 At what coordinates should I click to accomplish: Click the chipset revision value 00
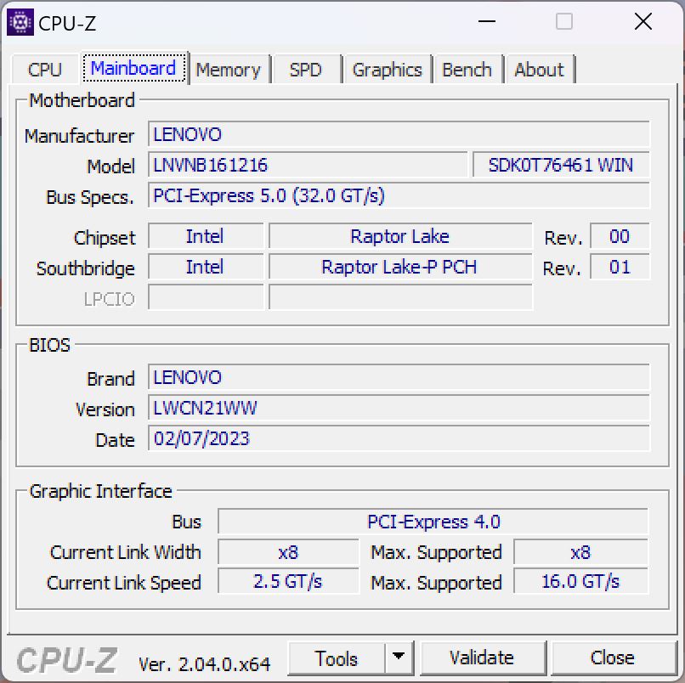(x=620, y=236)
